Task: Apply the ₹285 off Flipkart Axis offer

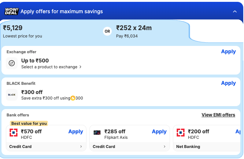Action: 159,131
